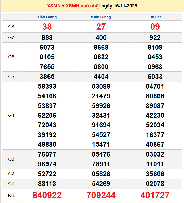Click the G5 result 4404

[x=101, y=77]
